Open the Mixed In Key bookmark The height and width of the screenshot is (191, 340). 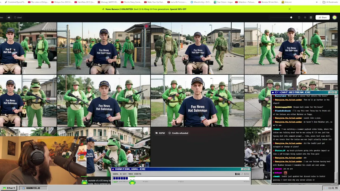201,2
